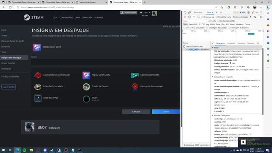Check the Tem cookies bloqueados checkbox
Image resolution: width=272 pixels, height=153 pixels.
(x=184, y=28)
